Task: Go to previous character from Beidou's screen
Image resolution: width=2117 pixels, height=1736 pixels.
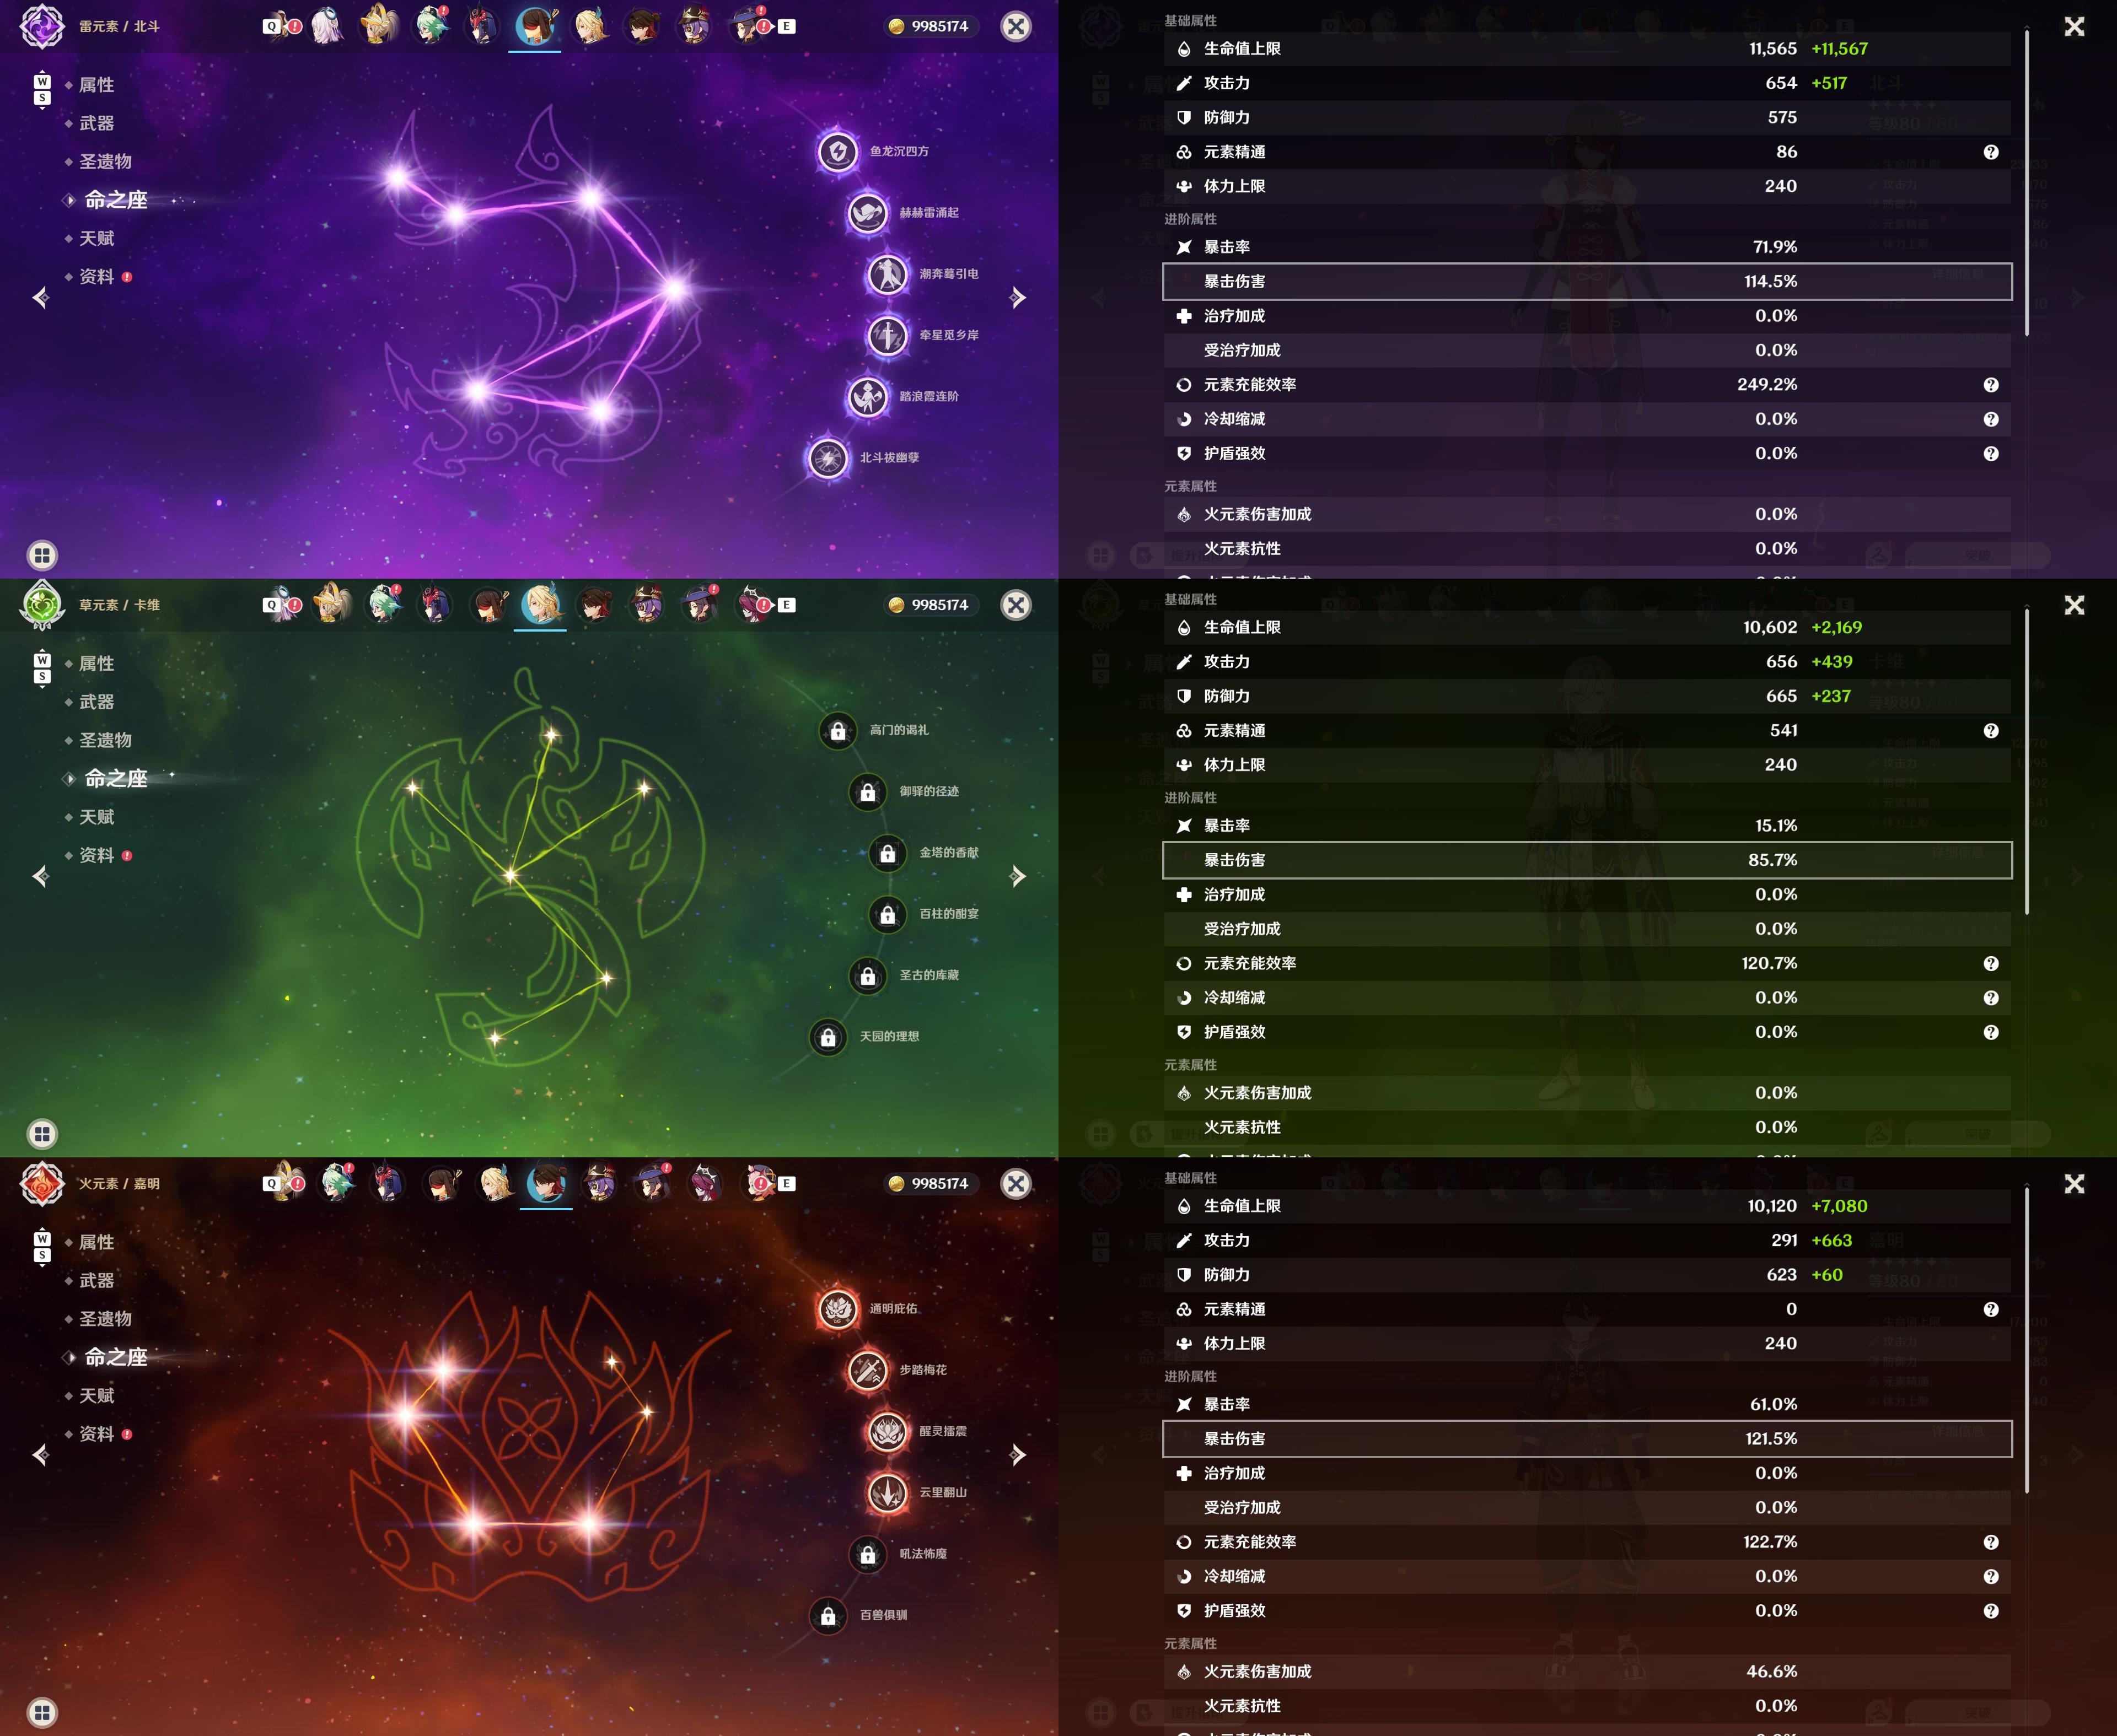Action: click(41, 298)
